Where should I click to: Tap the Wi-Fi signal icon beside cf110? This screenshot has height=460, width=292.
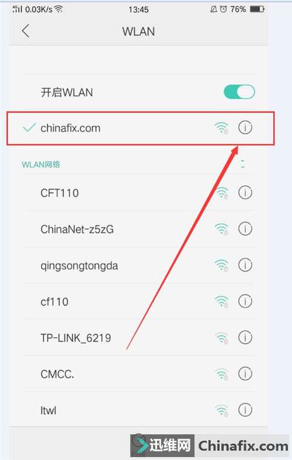coord(221,302)
